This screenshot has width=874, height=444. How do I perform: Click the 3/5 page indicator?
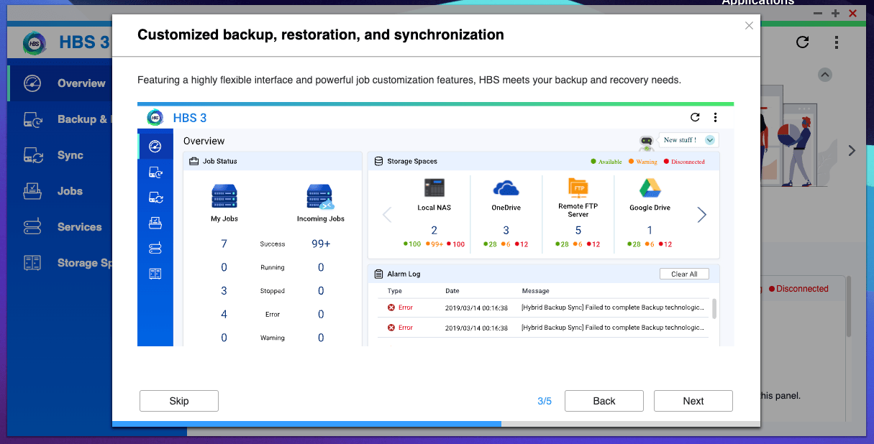coord(545,401)
